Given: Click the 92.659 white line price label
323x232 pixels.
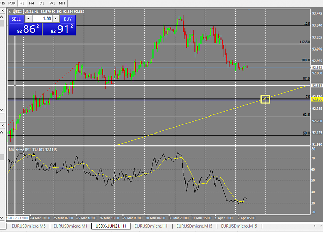Looking at the screenshot, I should point(317,85).
